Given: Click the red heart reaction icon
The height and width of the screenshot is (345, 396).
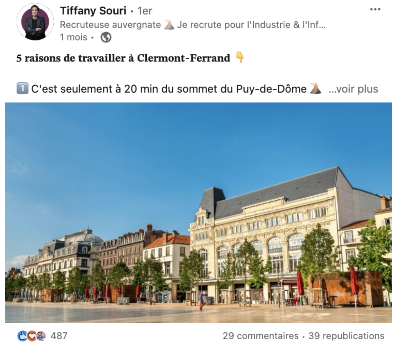Looking at the screenshot, I should (32, 336).
